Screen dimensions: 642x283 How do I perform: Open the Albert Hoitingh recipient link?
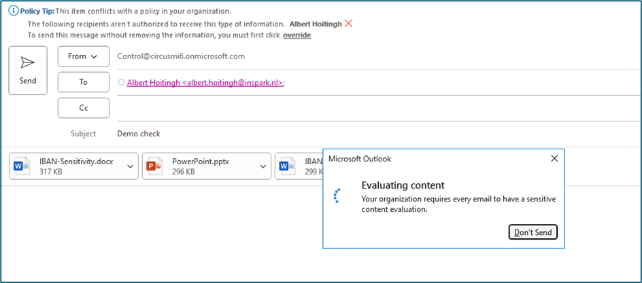click(x=205, y=82)
